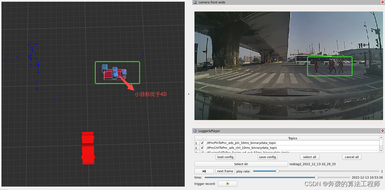Click the 2022-12-13 10:53:26 timestamp
The image size is (385, 190).
tap(367, 177)
